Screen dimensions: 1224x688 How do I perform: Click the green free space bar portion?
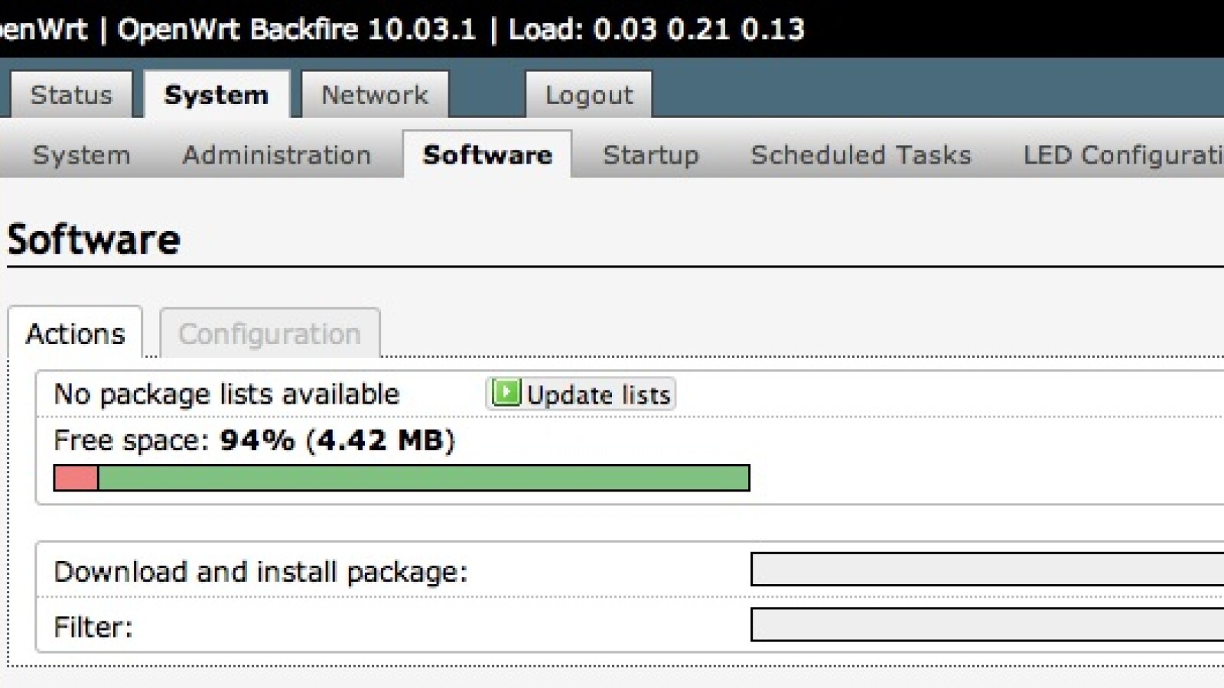[x=424, y=478]
